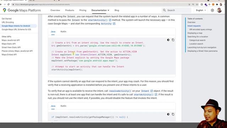Viewport: 227px width, 128px height.
Task: Select Java tab in second code block
Action: click(53, 106)
